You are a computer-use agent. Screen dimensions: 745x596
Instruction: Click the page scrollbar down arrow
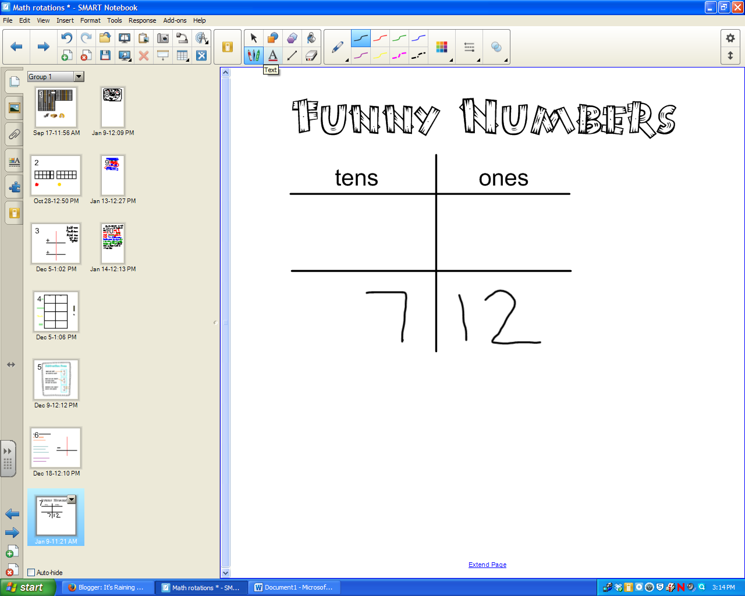pyautogui.click(x=226, y=573)
